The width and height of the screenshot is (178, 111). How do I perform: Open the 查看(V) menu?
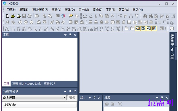point(56,10)
